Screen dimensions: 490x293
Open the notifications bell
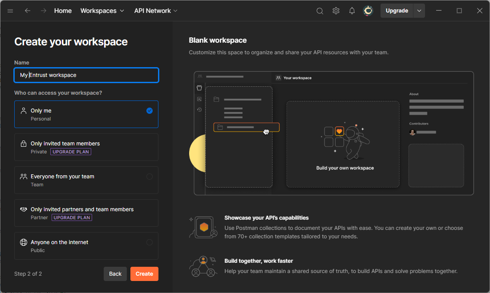[352, 11]
